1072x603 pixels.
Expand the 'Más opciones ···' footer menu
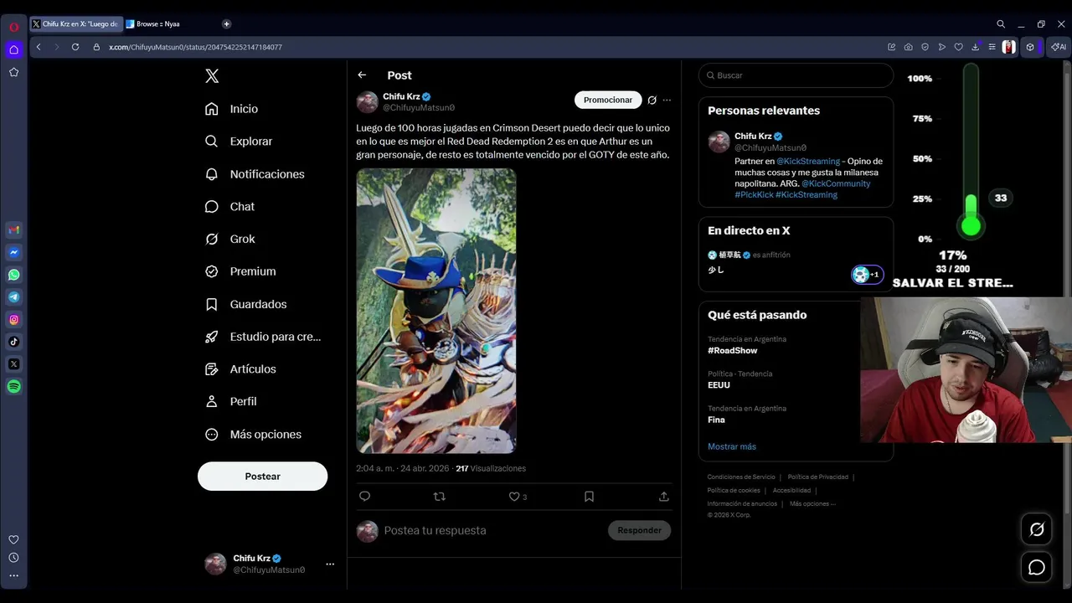[812, 503]
